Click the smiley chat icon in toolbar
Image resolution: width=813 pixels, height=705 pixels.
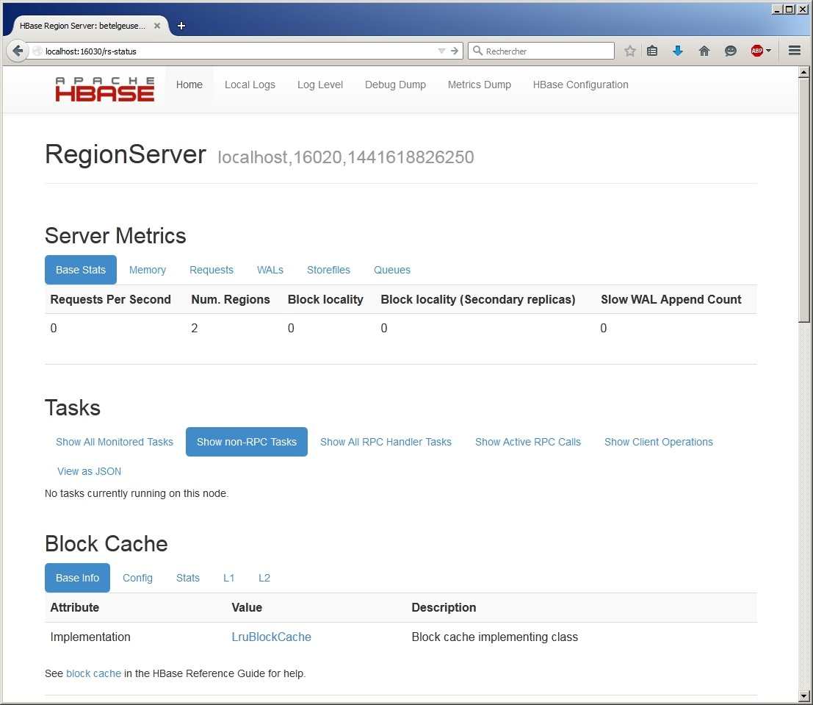click(731, 51)
